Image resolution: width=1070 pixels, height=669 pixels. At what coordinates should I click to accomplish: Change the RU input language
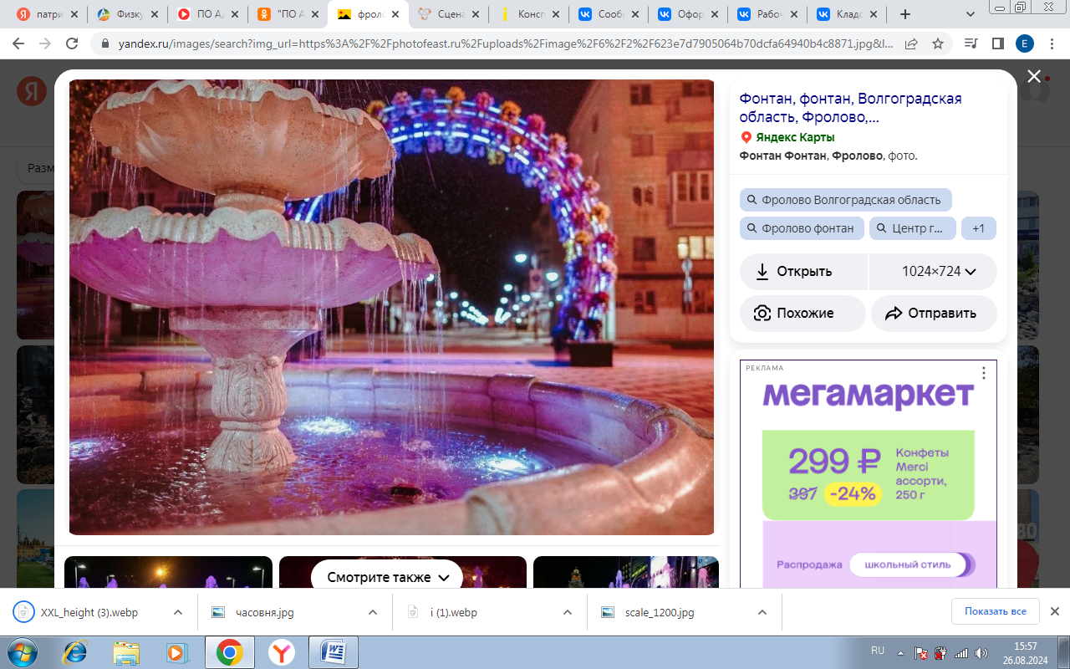click(x=878, y=650)
